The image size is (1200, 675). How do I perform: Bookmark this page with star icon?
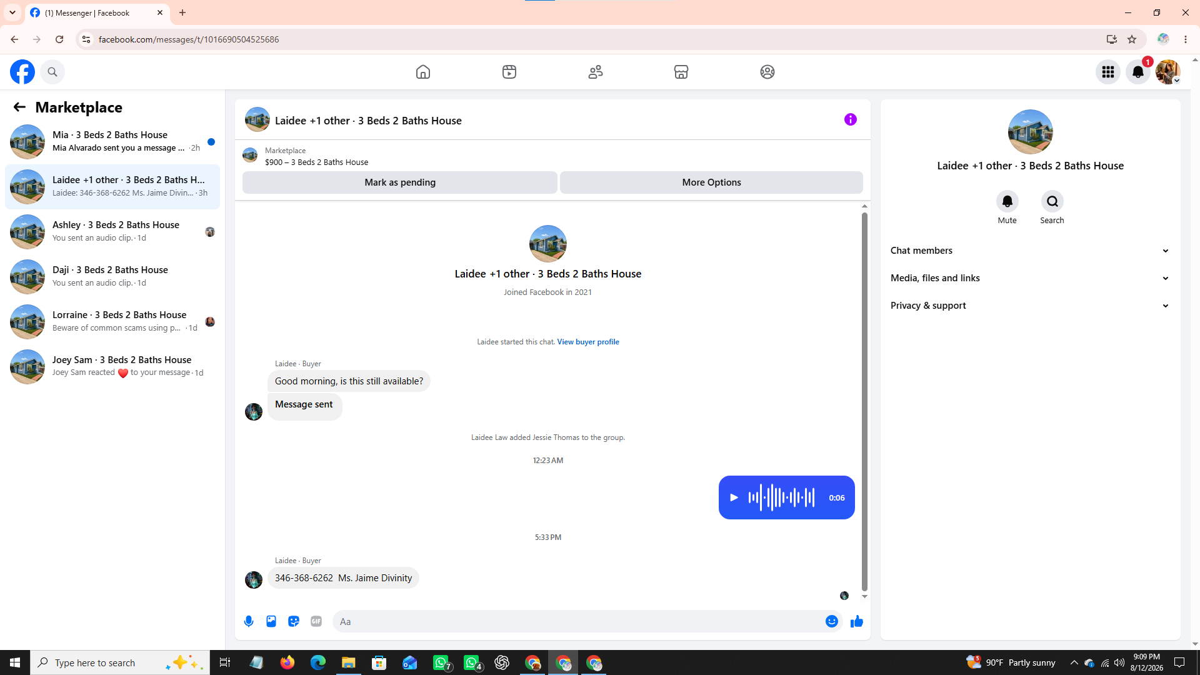tap(1132, 39)
